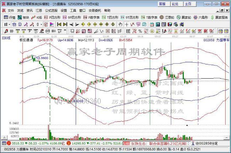Open the 江恩轮 Gann wheel
This screenshot has height=153, width=231.
point(167,17)
